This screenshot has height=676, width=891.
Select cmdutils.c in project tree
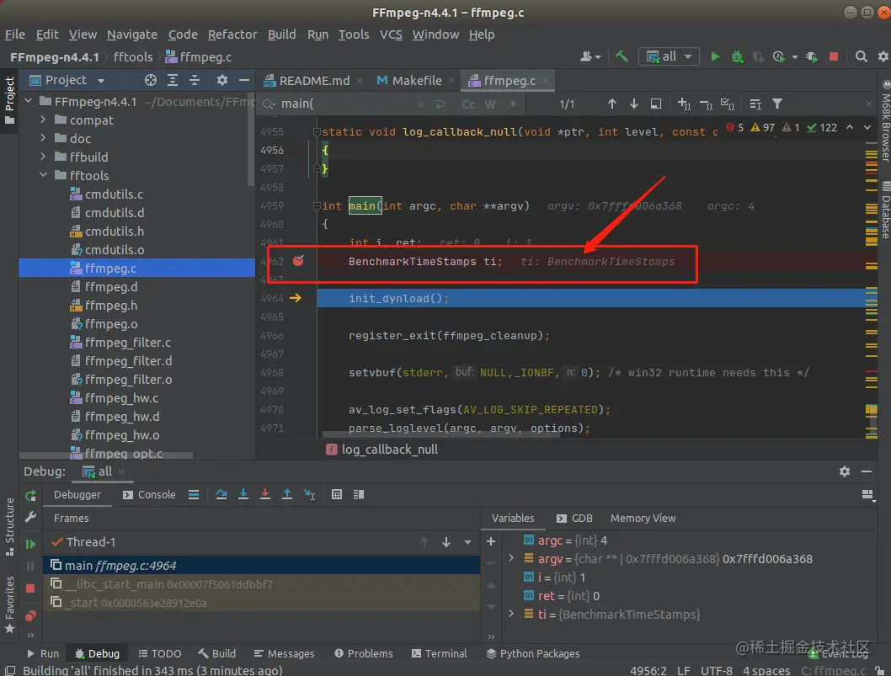point(114,194)
